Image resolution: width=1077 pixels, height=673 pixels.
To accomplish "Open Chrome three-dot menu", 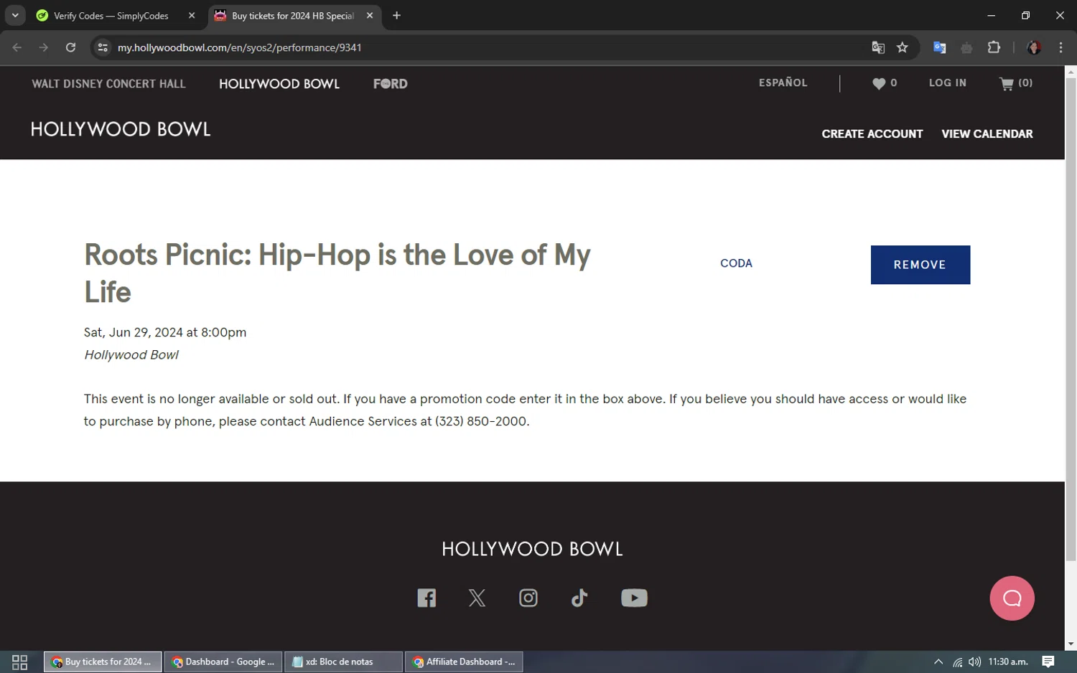I will coord(1060,47).
